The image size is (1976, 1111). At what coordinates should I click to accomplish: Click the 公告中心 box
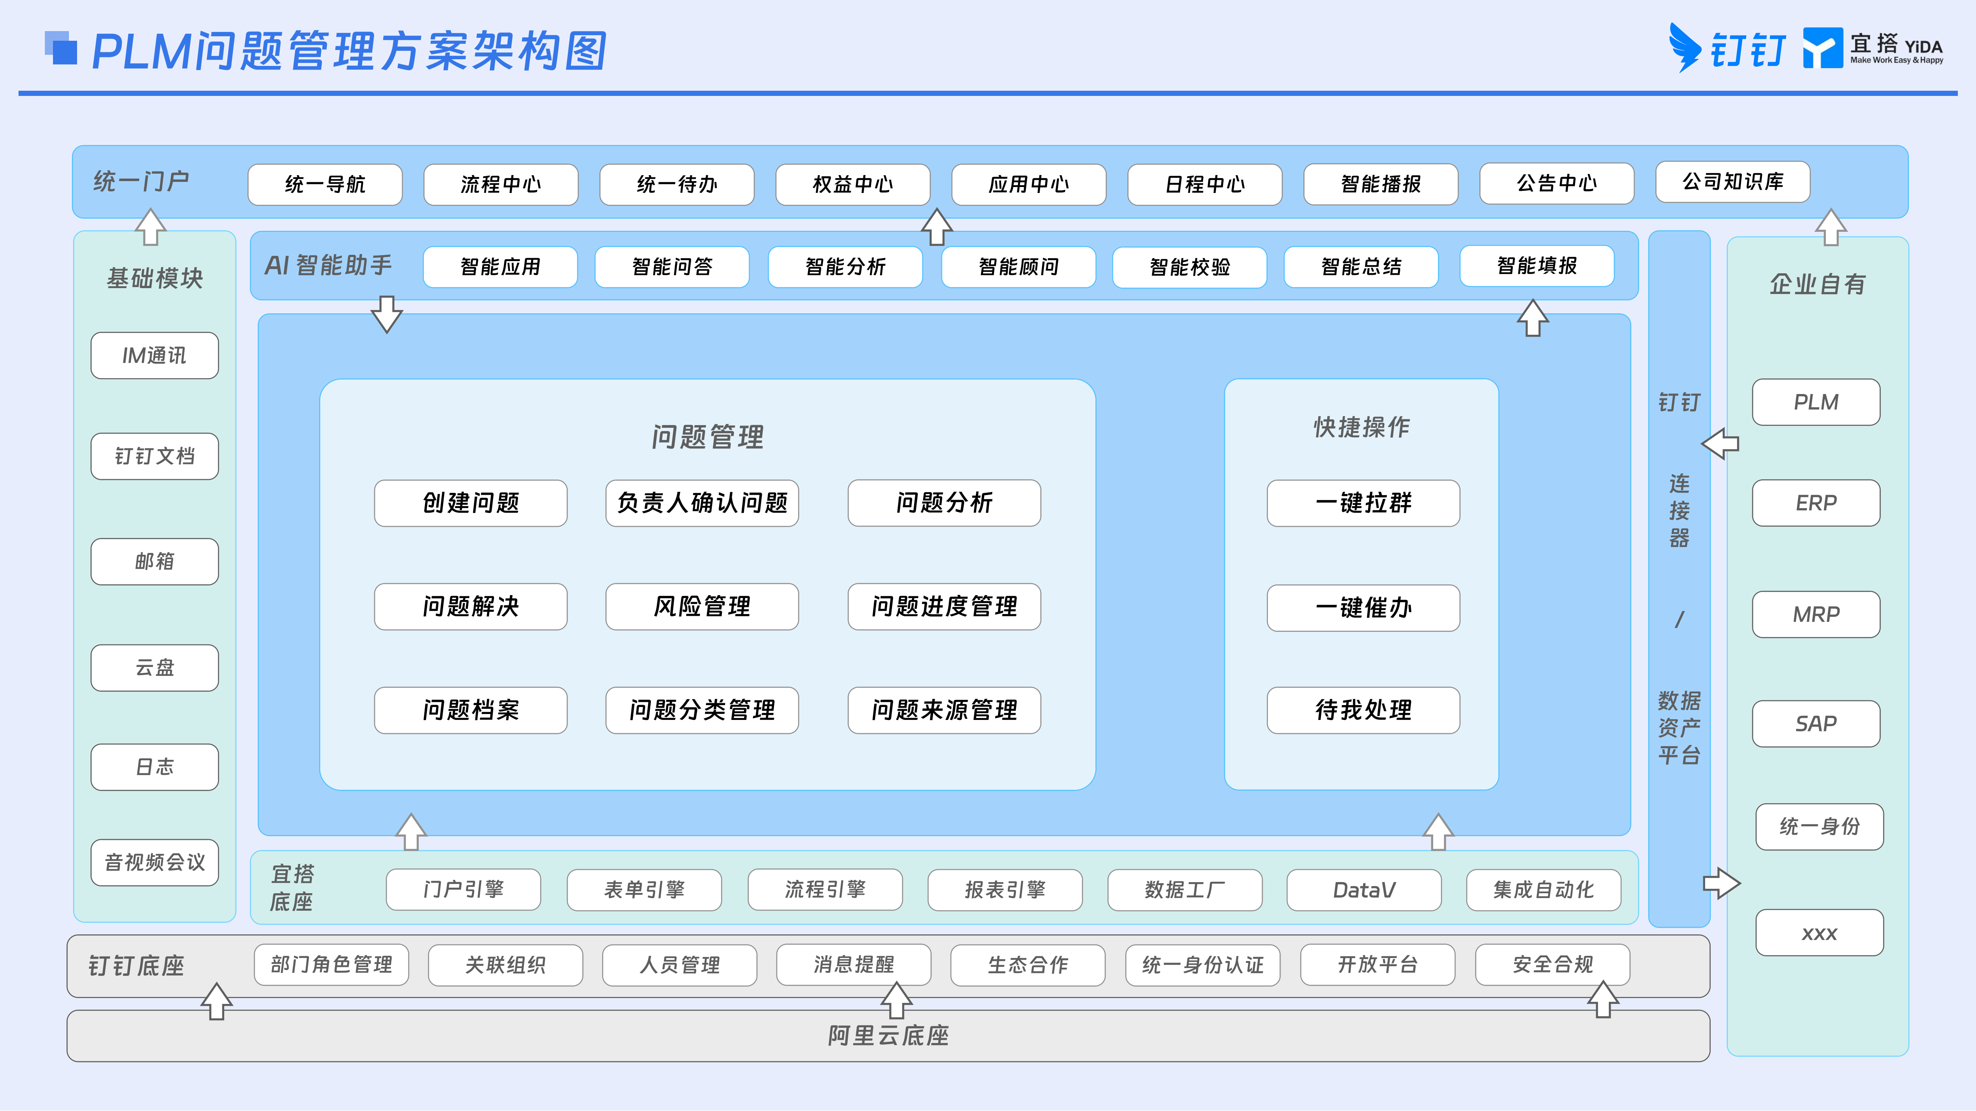(1557, 183)
